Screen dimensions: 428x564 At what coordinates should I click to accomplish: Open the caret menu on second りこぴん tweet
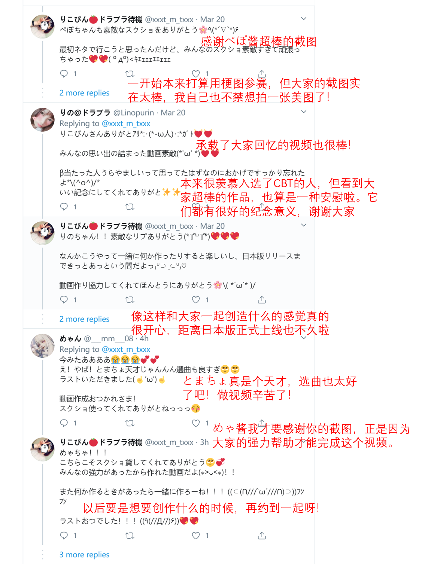(x=304, y=225)
